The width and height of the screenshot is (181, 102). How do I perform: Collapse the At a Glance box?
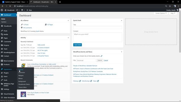(x=68, y=21)
